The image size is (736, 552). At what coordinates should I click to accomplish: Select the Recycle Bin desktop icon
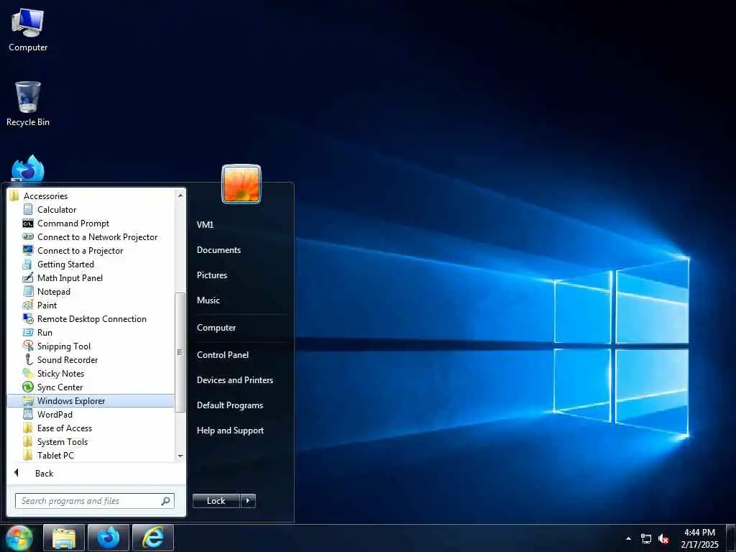coord(28,104)
